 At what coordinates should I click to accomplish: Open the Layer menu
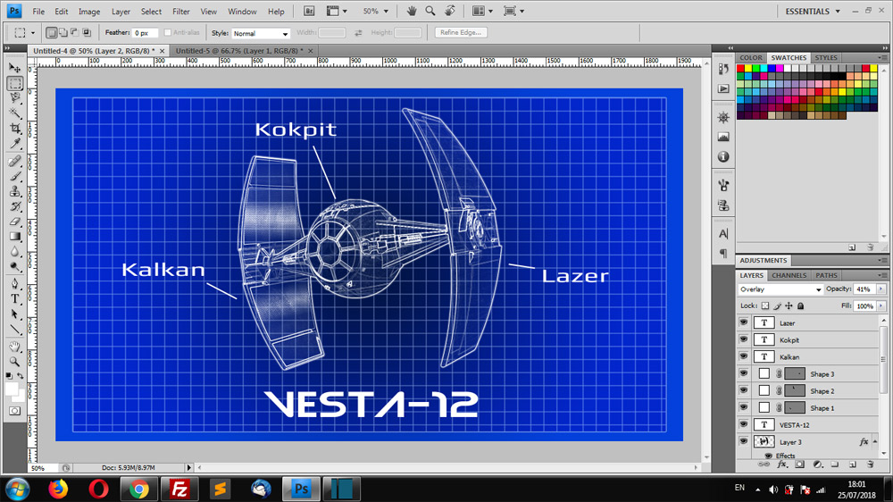[x=121, y=12]
